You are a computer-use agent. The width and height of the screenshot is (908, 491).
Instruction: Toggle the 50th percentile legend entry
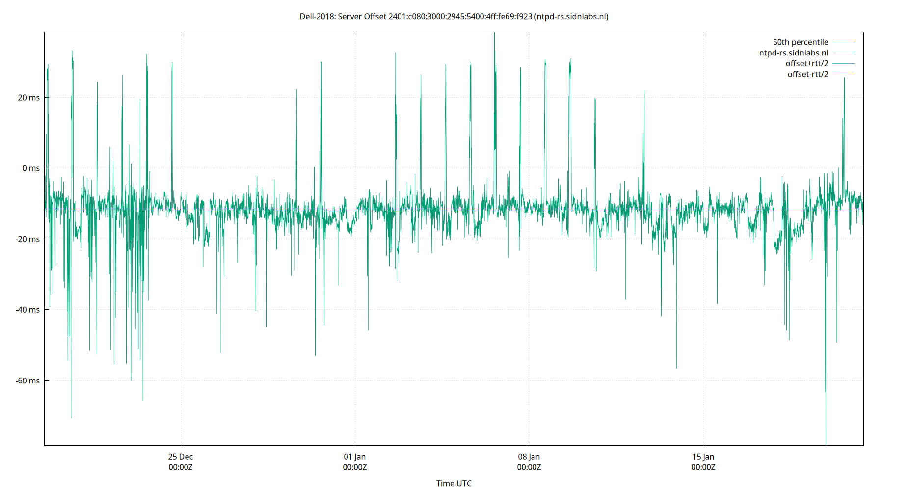click(x=801, y=42)
